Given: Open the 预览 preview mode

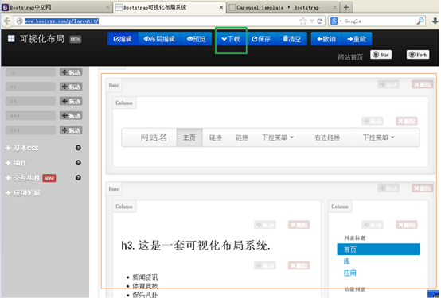Looking at the screenshot, I should click(x=197, y=39).
